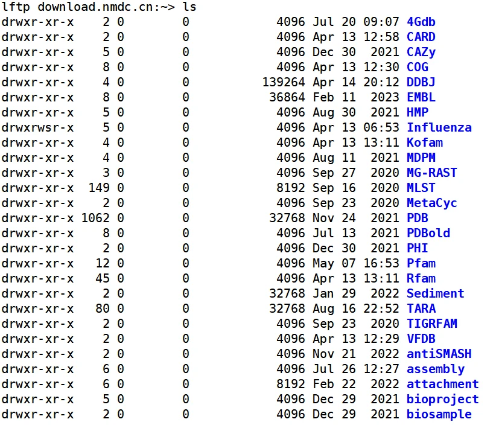Click the MetaCyc directory name
The width and height of the screenshot is (499, 425).
[x=431, y=203]
